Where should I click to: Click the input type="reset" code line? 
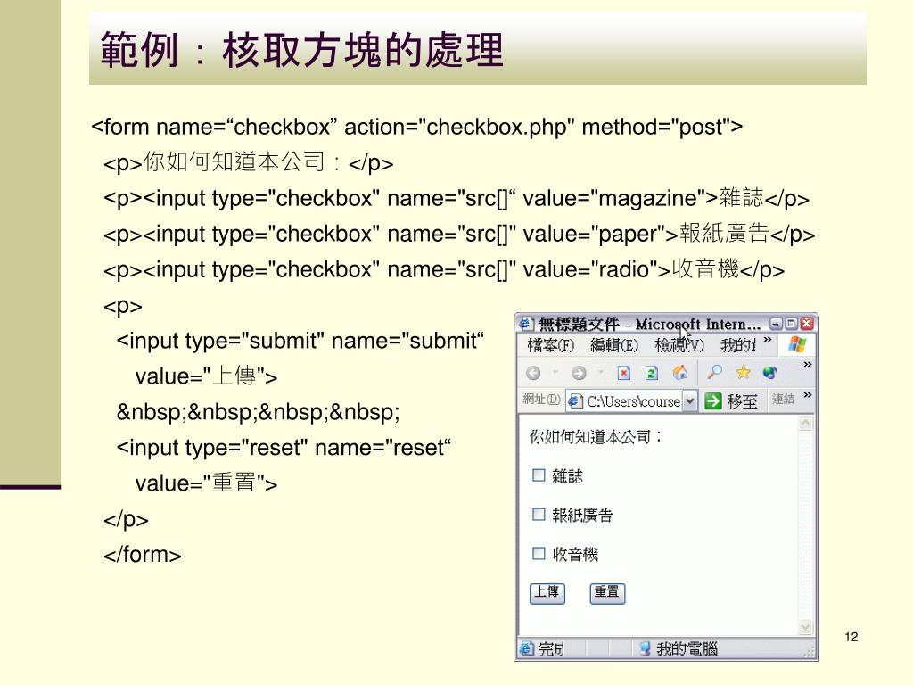point(284,448)
